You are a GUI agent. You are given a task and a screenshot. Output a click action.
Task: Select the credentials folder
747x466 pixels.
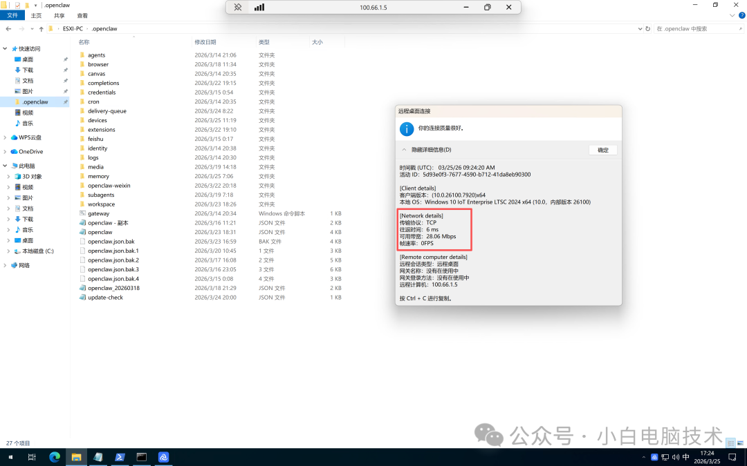click(102, 93)
